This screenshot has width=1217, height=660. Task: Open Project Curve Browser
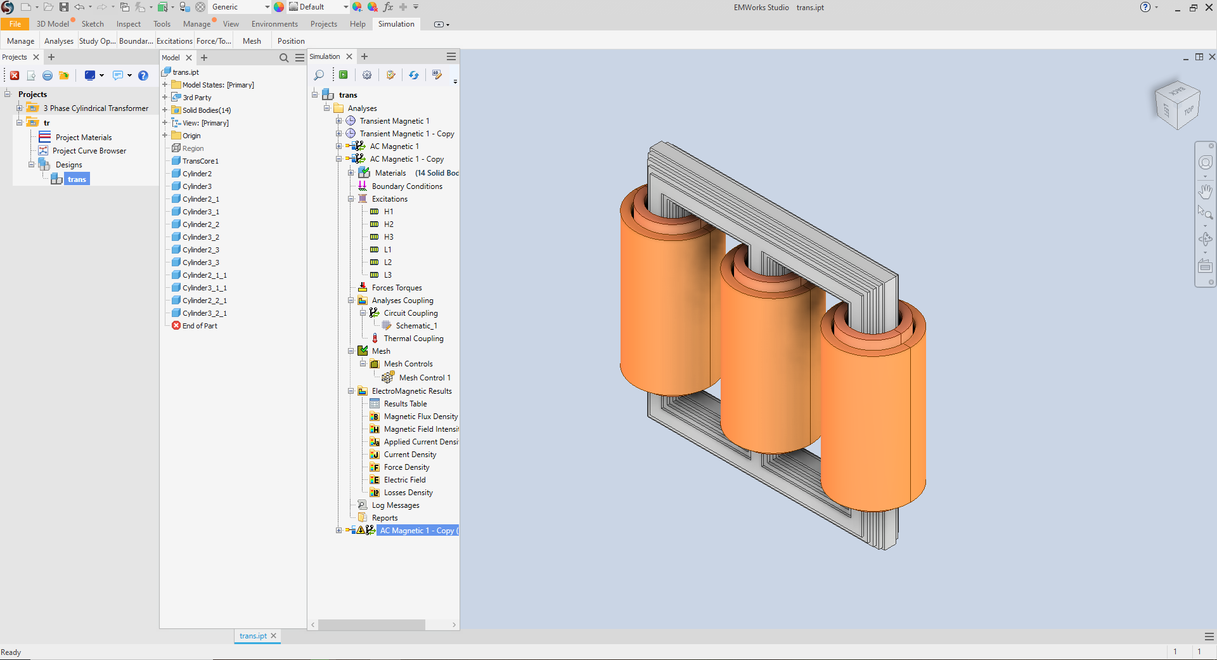tap(89, 151)
